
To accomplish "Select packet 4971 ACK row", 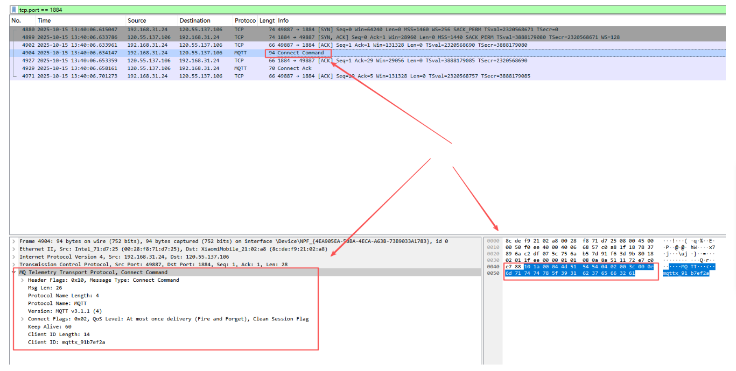I will coord(368,76).
